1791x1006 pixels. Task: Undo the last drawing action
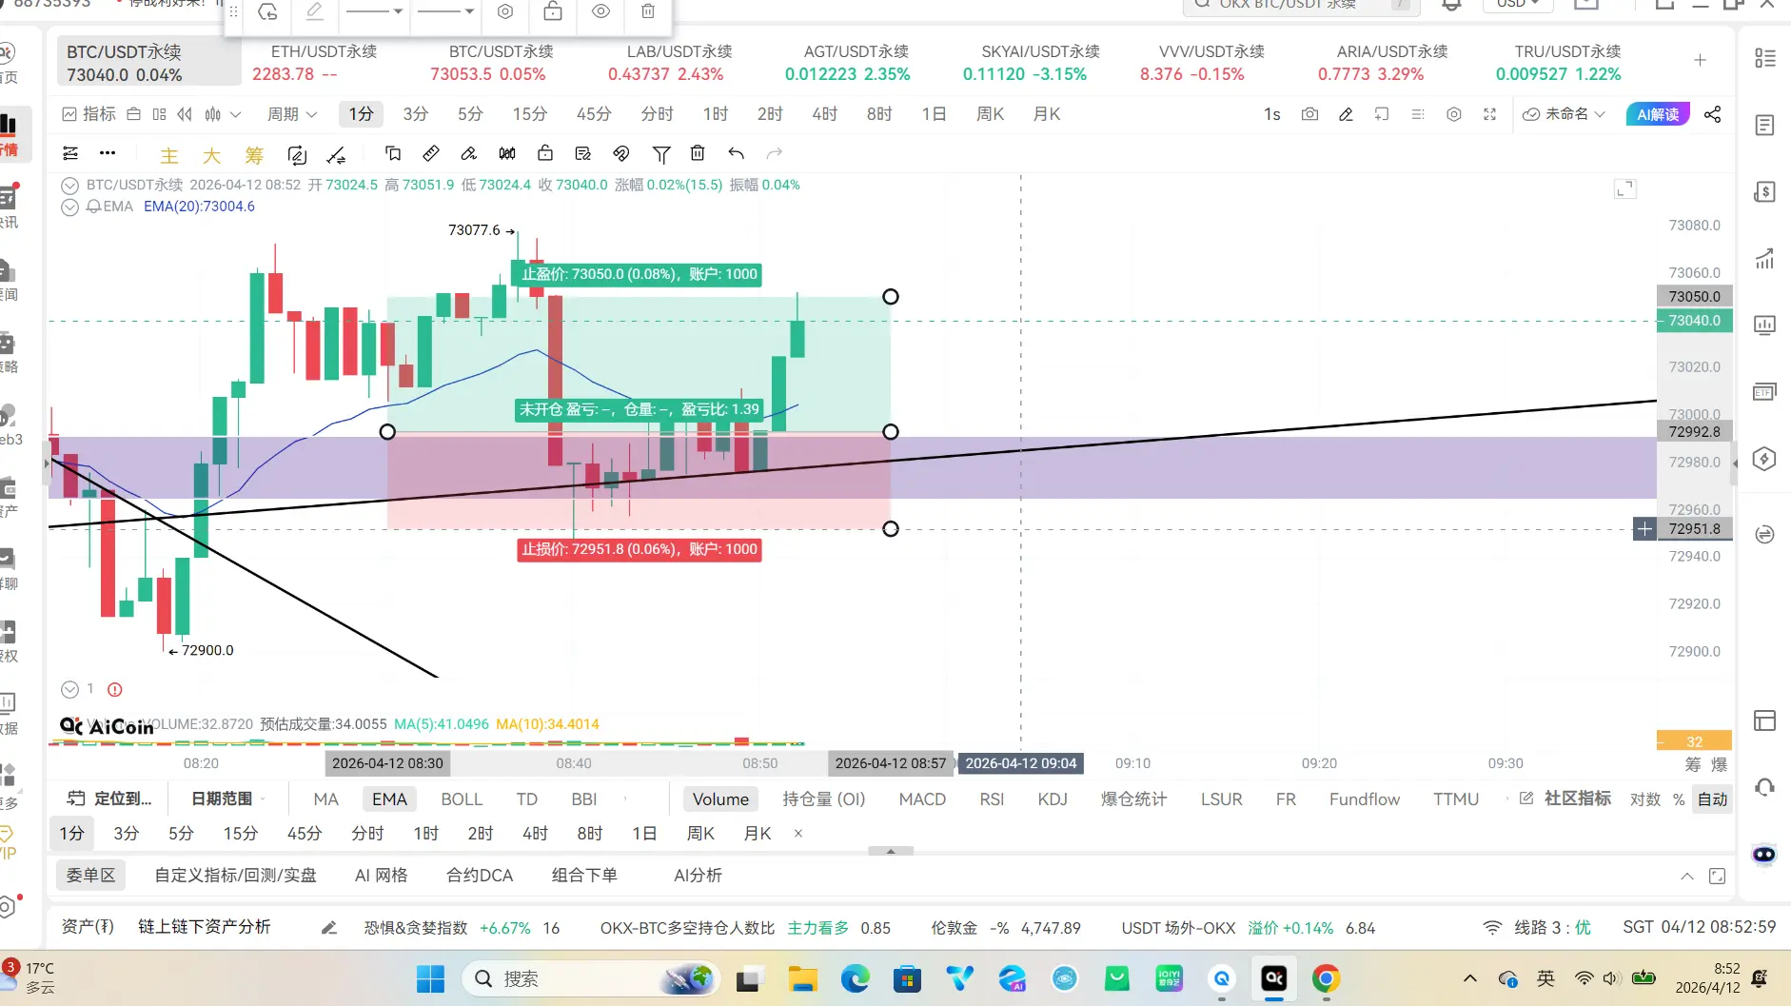[736, 153]
